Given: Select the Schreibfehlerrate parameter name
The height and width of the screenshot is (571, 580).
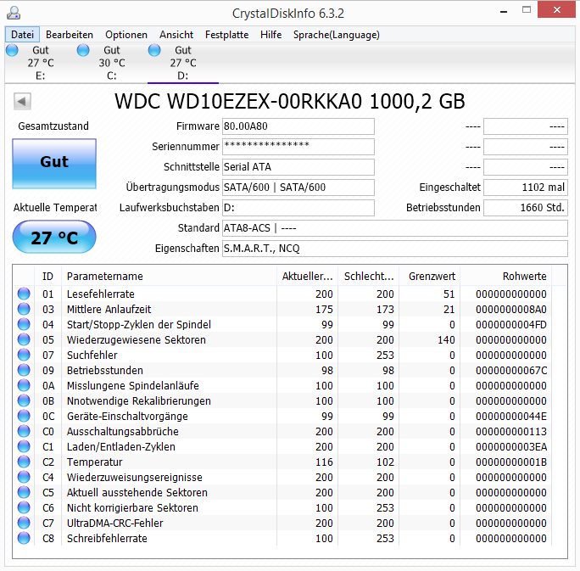Looking at the screenshot, I should [x=107, y=539].
